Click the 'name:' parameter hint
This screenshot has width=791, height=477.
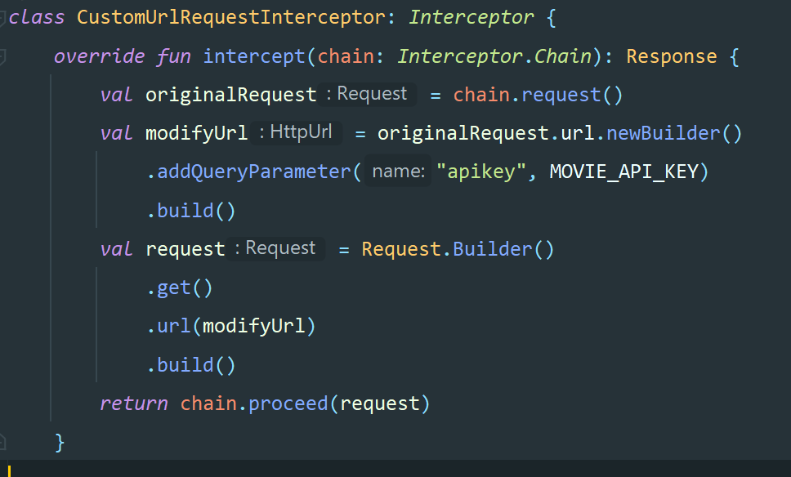(398, 172)
